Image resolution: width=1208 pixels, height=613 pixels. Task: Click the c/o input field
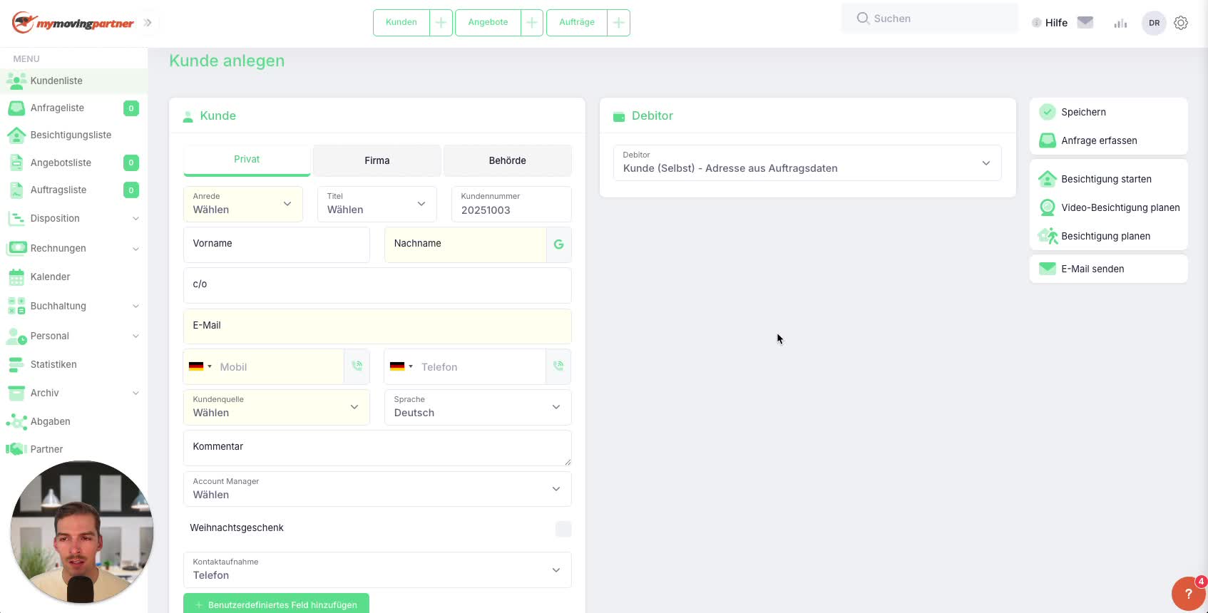(377, 285)
